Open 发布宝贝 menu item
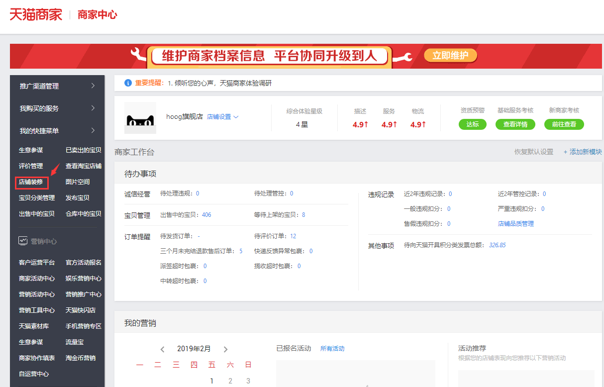Screen dimensions: 604x387 pyautogui.click(x=78, y=198)
